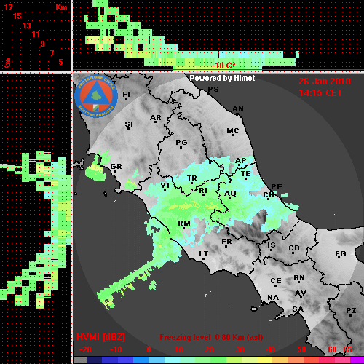Click the TE city label

[x=246, y=174]
